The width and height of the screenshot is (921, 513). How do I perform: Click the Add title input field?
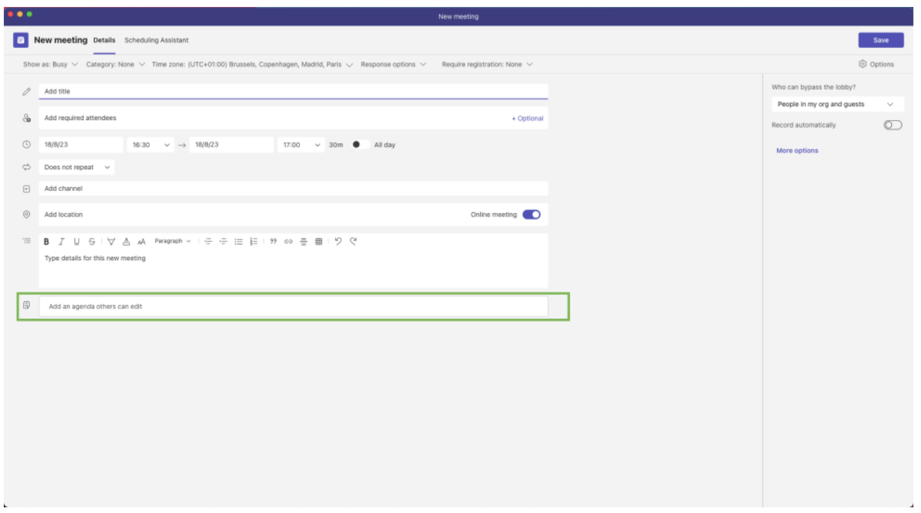292,92
